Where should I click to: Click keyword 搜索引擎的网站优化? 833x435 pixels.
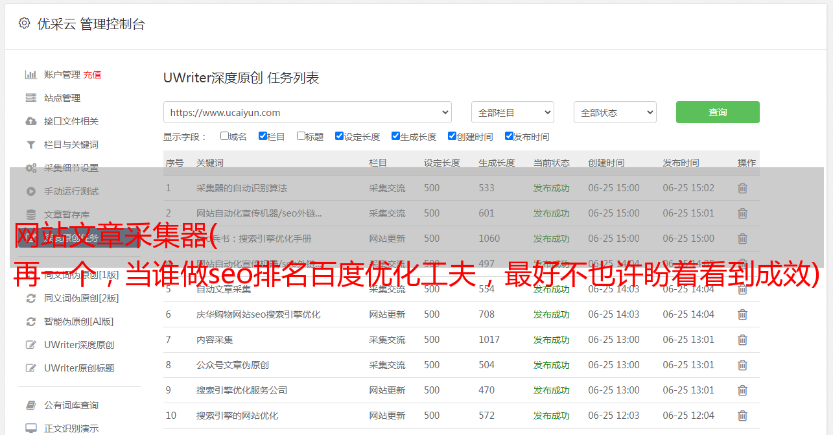pyautogui.click(x=237, y=416)
